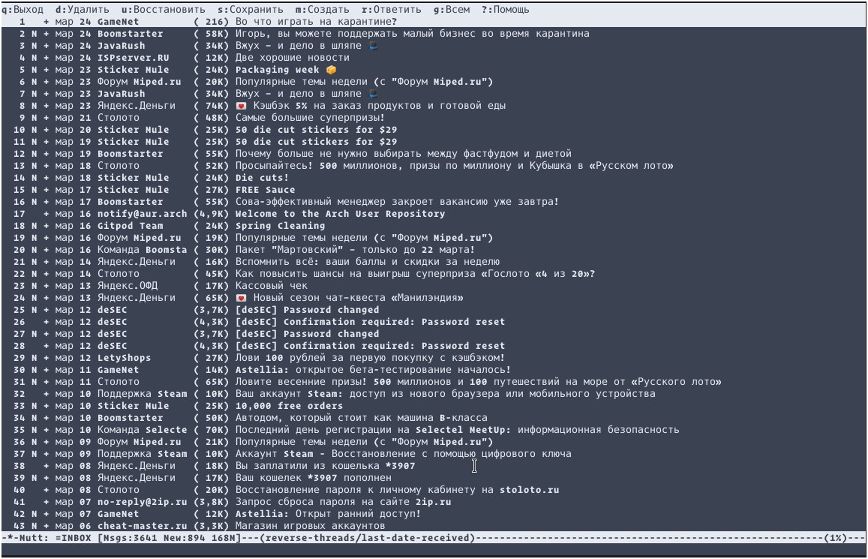Select message 26 "Confirmation required: Password reset"
This screenshot has width=868, height=559.
point(434,322)
